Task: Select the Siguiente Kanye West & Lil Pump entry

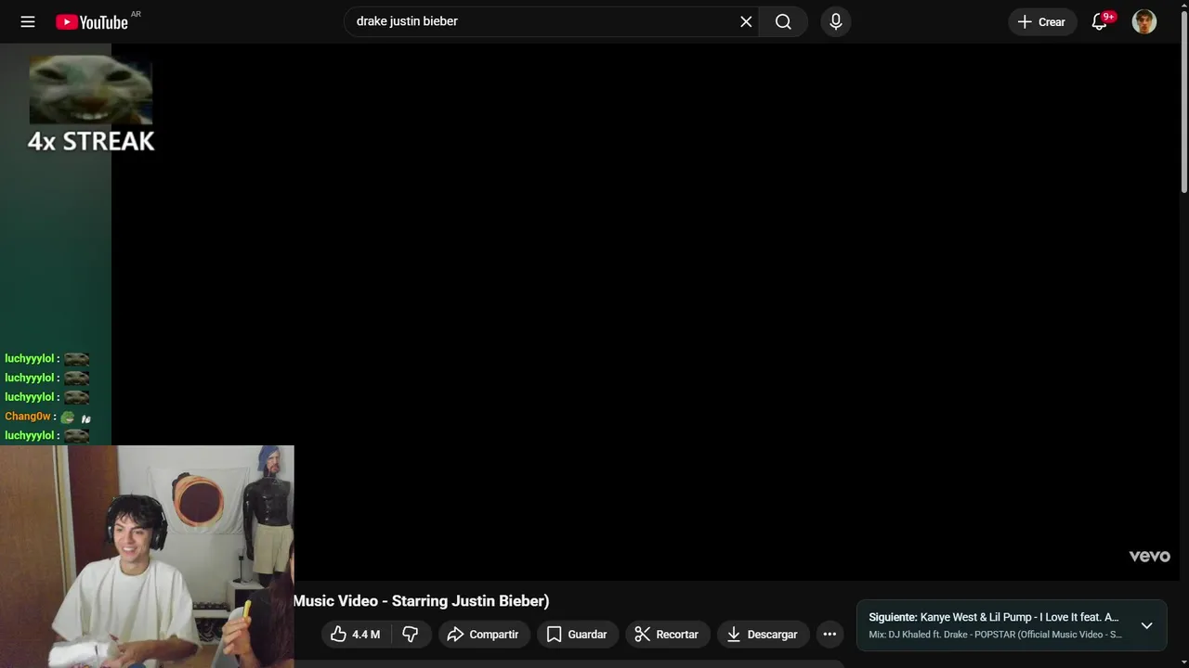Action: tap(994, 617)
